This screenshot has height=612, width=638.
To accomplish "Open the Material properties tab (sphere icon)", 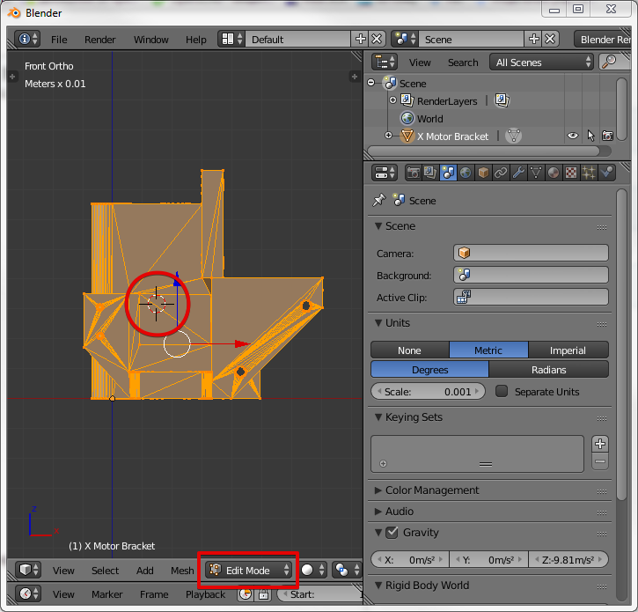I will click(554, 173).
